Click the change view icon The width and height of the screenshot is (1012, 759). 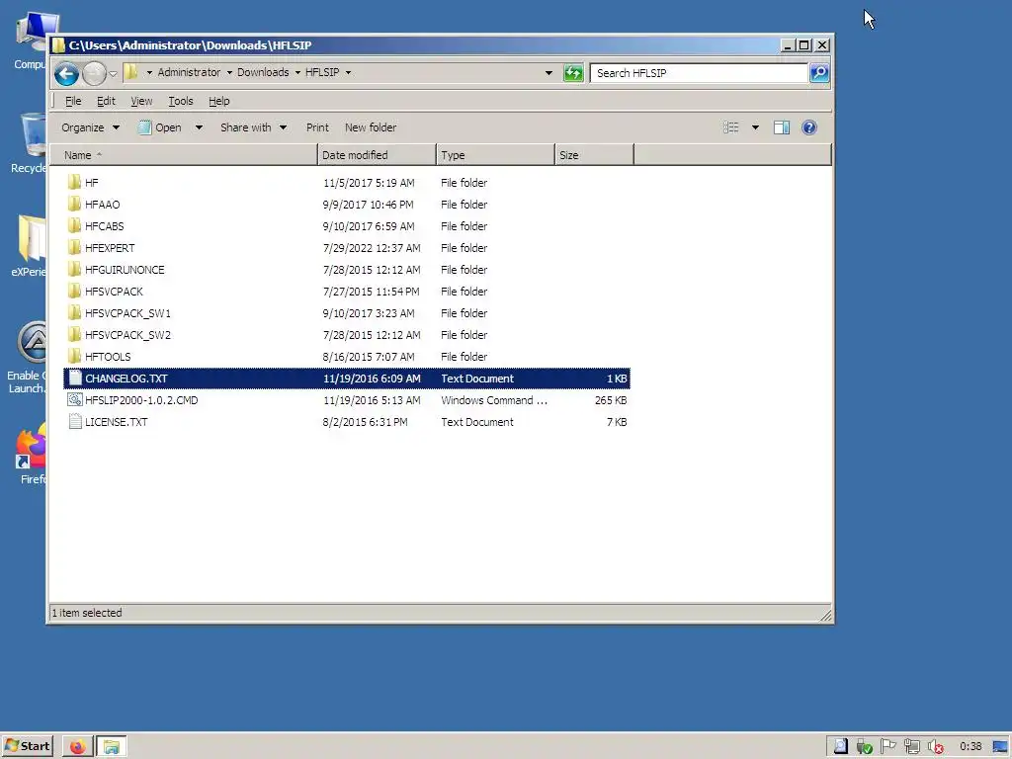[x=730, y=127]
